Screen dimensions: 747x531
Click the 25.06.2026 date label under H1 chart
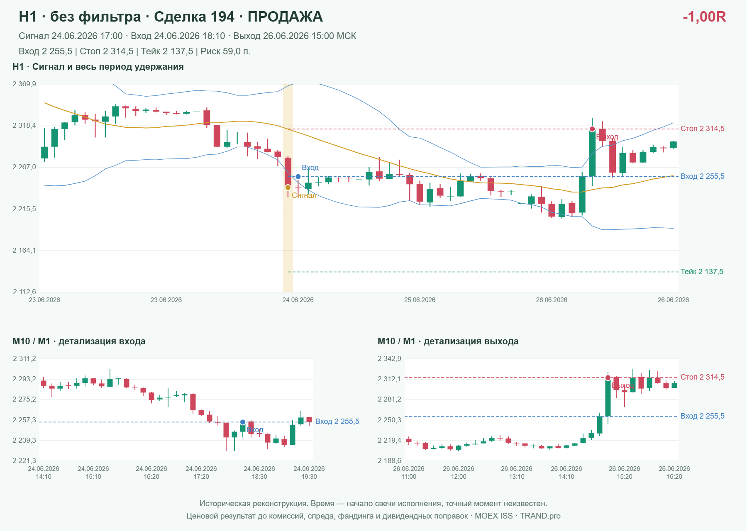pyautogui.click(x=420, y=300)
